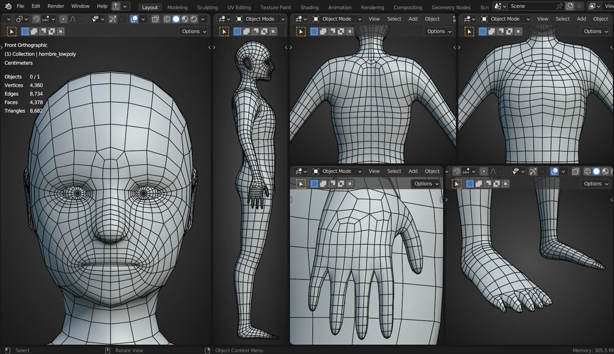614x354 pixels.
Task: Toggle overlays in the foot viewport header
Action: point(554,172)
